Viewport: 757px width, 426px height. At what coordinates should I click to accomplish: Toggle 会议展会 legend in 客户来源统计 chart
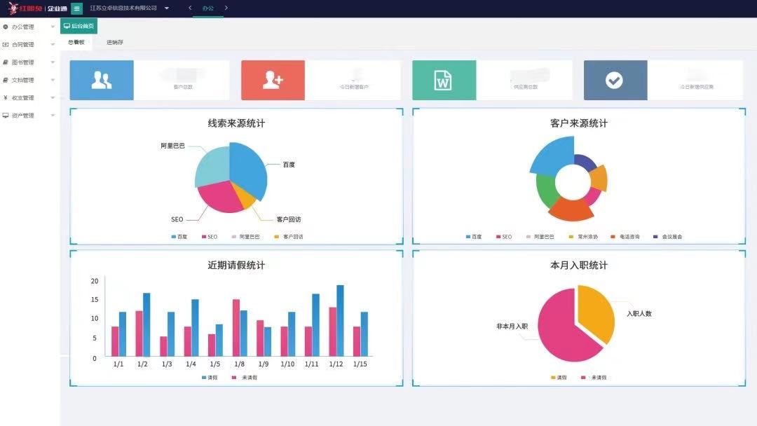pos(668,237)
